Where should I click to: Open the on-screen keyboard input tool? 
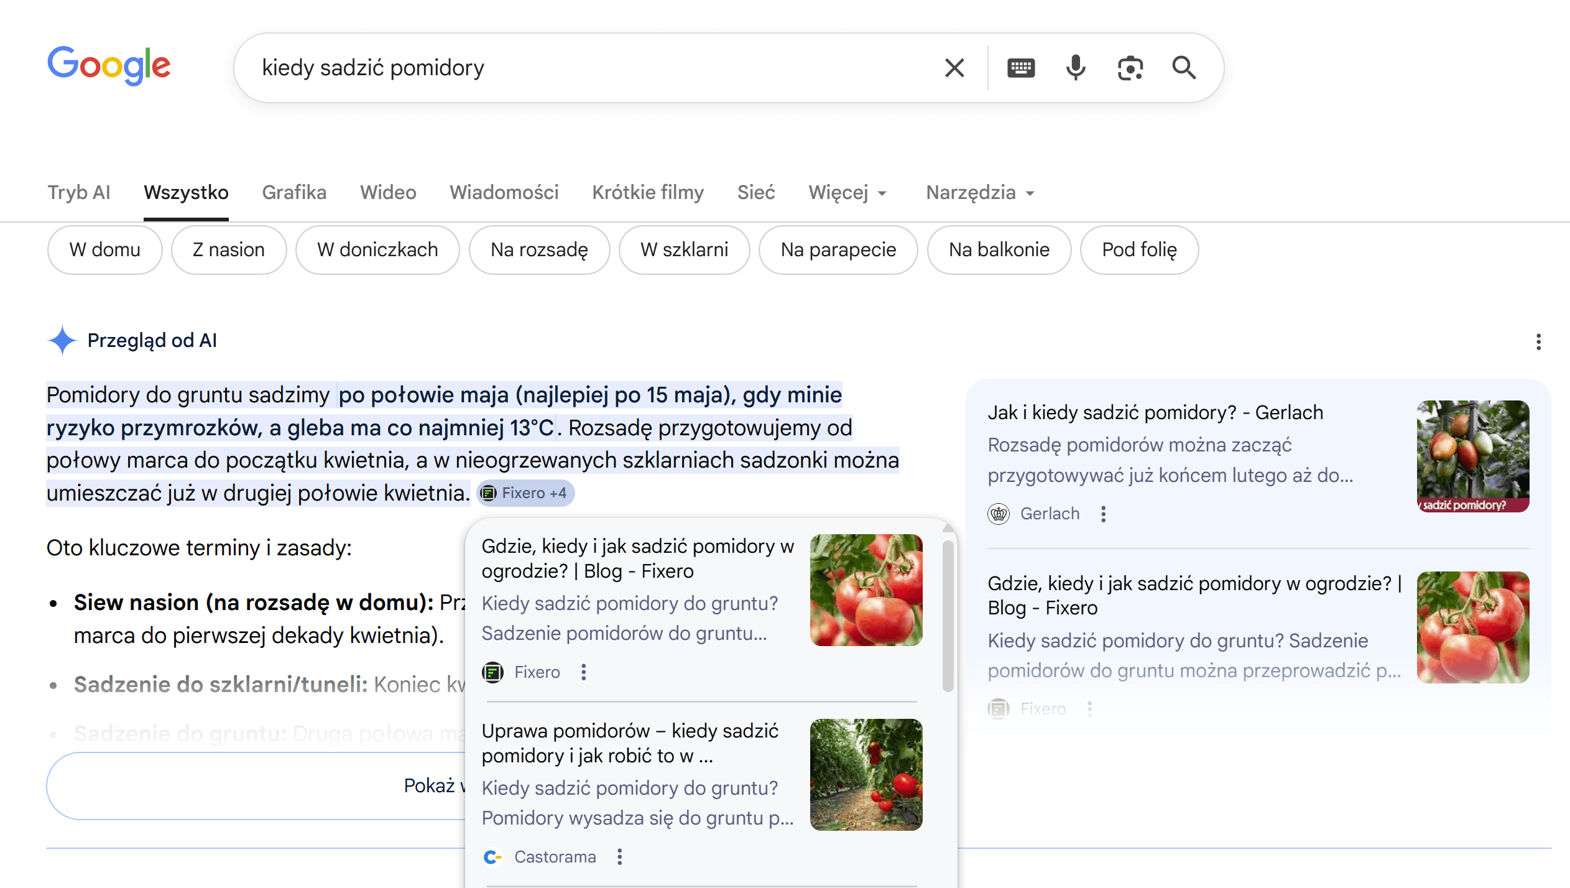pos(1021,68)
